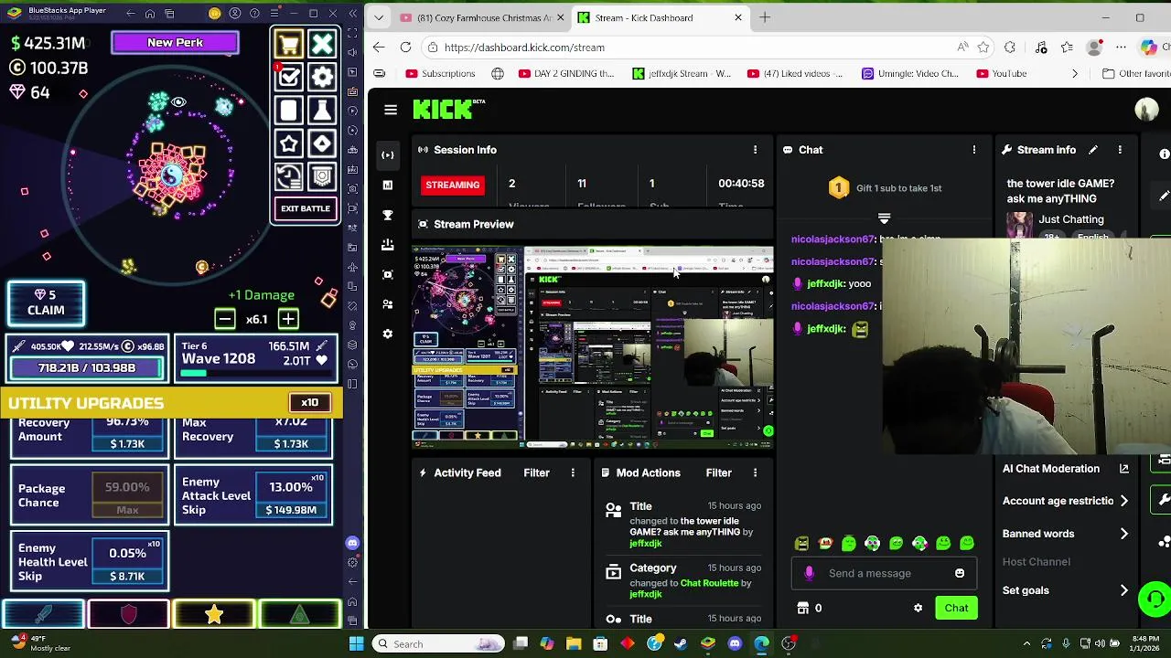Image resolution: width=1171 pixels, height=658 pixels.
Task: Open the Kick sidebar settings gear
Action: click(x=388, y=334)
